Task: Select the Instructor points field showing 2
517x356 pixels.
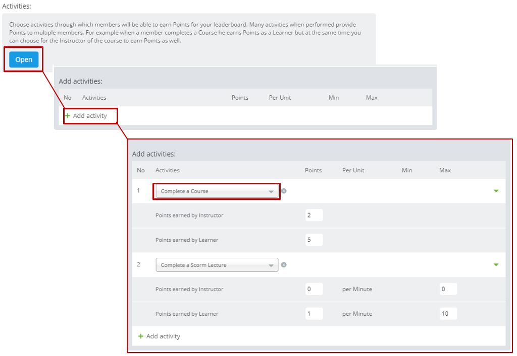Action: pos(314,215)
